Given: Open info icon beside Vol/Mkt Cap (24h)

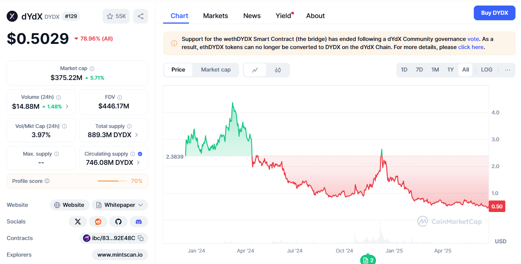Looking at the screenshot, I should (64, 126).
